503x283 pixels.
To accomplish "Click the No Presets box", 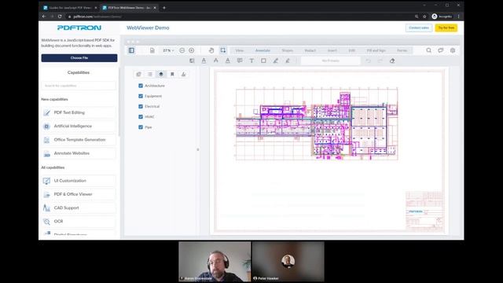I will click(331, 61).
